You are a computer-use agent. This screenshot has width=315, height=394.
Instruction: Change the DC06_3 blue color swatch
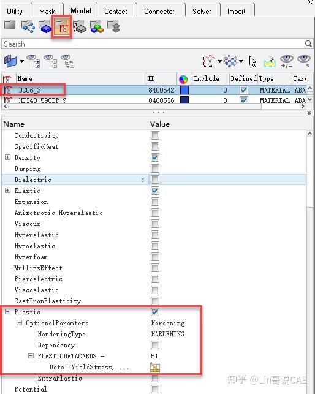click(184, 90)
